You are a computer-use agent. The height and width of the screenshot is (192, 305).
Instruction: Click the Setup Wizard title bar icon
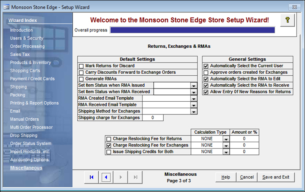coord(6,7)
